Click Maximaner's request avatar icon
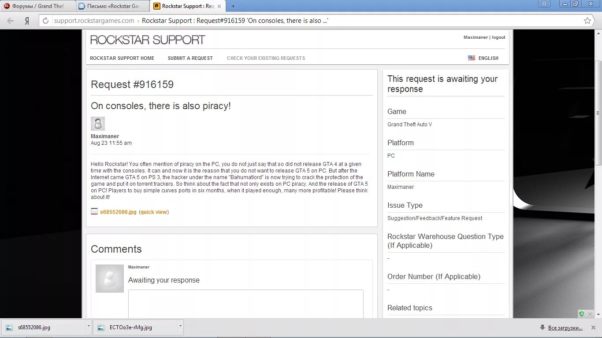Viewport: 602px width, 338px height. pos(98,124)
